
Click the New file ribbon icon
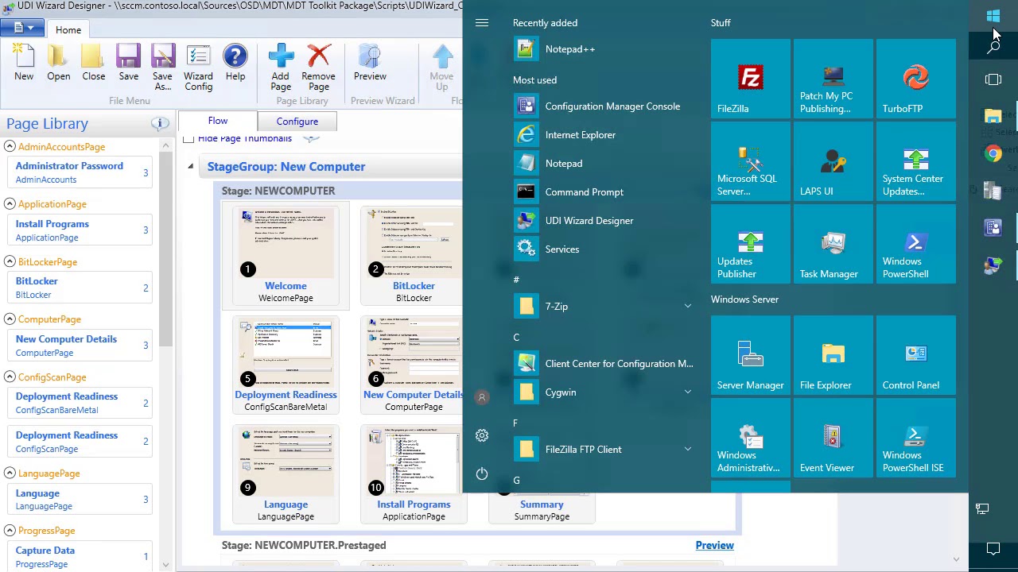[x=24, y=64]
